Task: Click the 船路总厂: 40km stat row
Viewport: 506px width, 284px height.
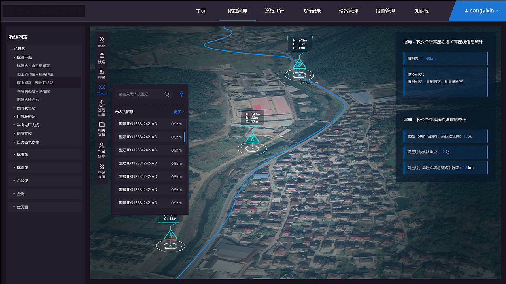Action: point(446,58)
